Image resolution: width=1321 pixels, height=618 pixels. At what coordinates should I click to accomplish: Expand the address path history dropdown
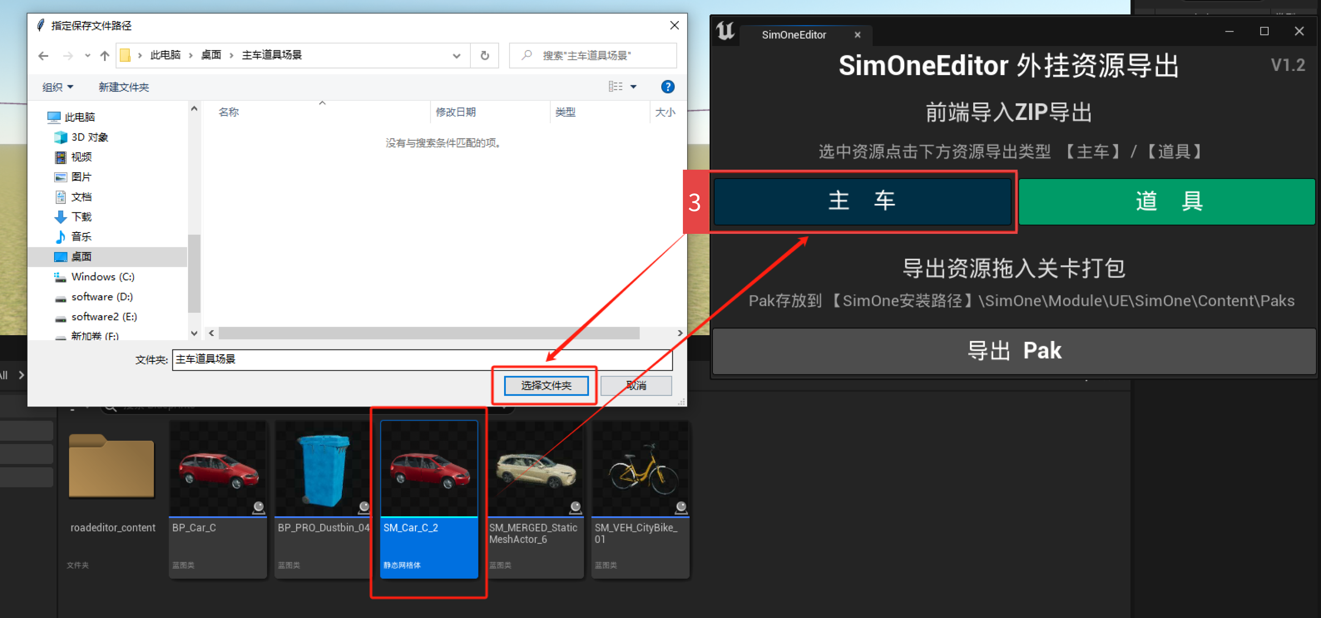pos(456,56)
